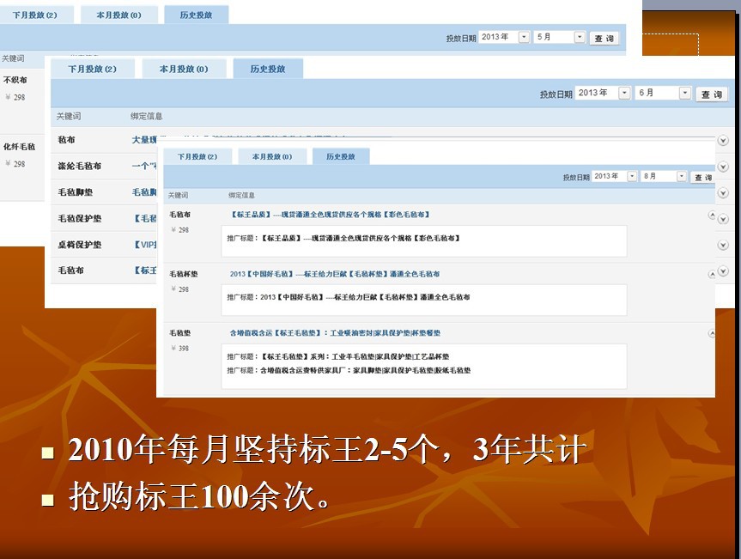This screenshot has height=559, width=741.
Task: Open the 2013年 year dropdown in August window
Action: click(632, 176)
